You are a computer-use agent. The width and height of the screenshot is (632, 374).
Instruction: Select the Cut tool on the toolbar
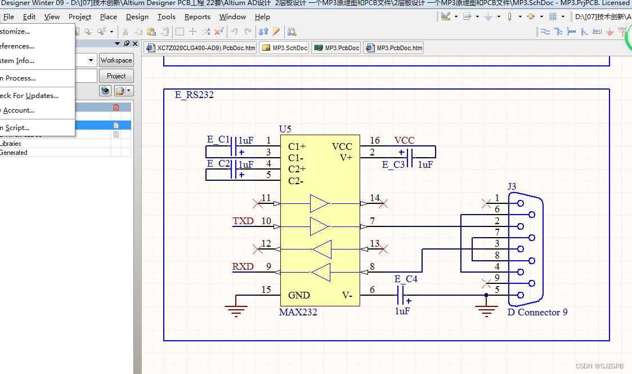tap(125, 32)
